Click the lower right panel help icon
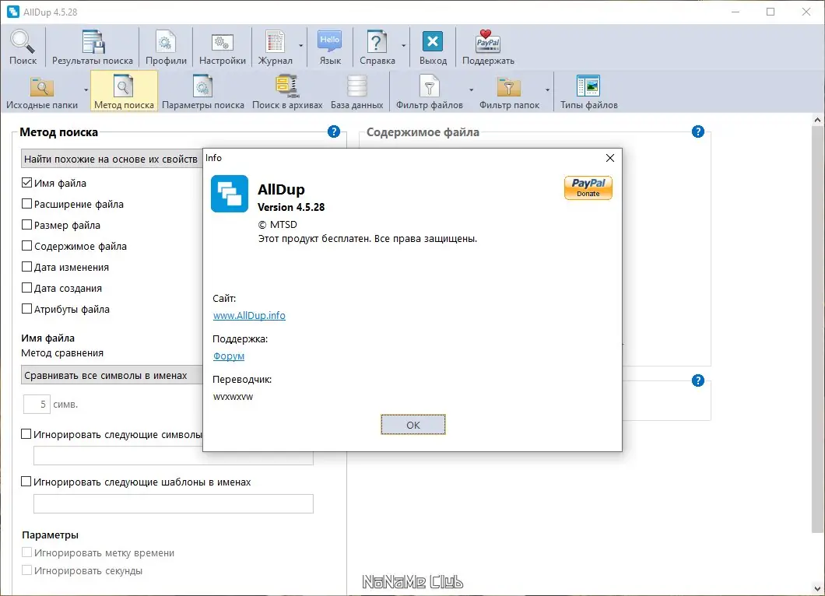This screenshot has width=825, height=596. 697,380
